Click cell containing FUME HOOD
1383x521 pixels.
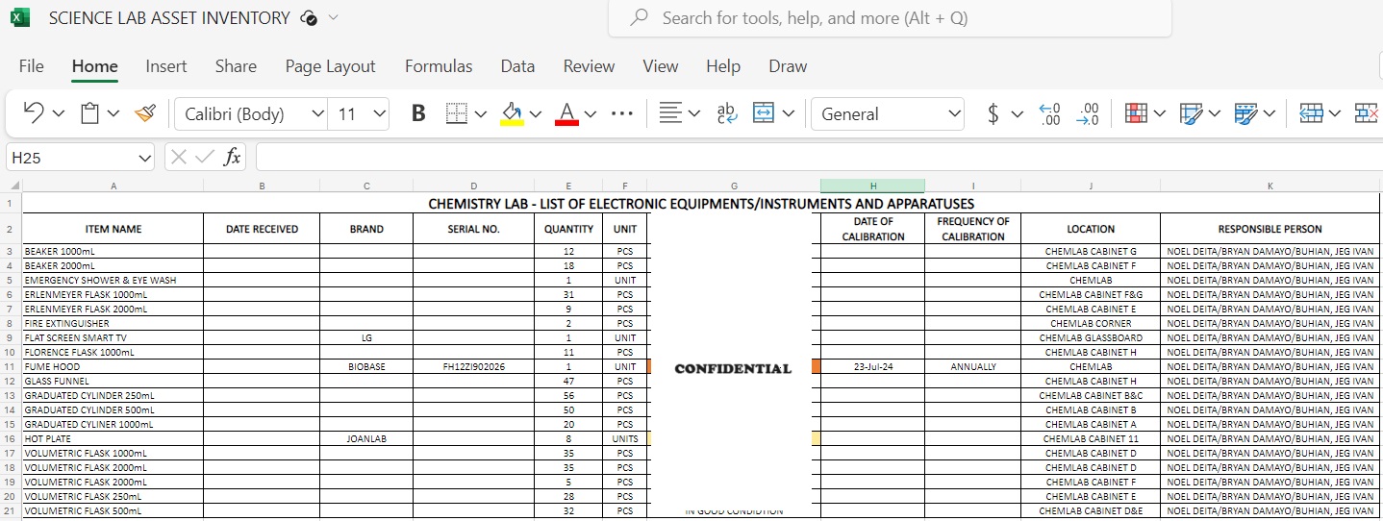[113, 366]
